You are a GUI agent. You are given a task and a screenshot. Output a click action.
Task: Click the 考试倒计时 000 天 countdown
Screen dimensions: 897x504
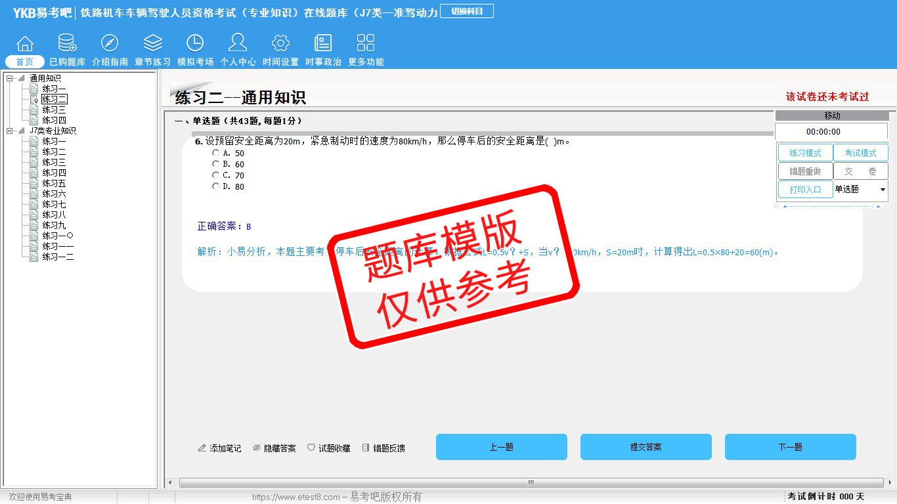[x=826, y=497]
